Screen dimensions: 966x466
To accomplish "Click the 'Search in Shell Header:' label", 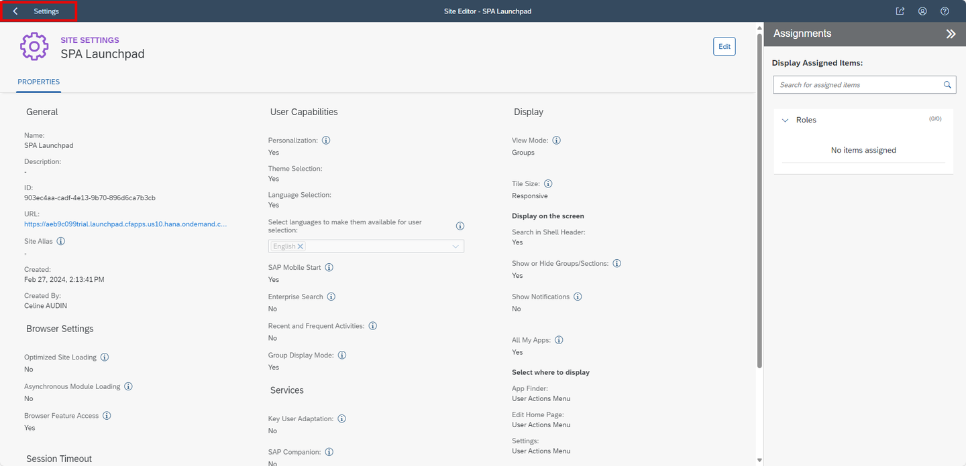I will pyautogui.click(x=549, y=232).
